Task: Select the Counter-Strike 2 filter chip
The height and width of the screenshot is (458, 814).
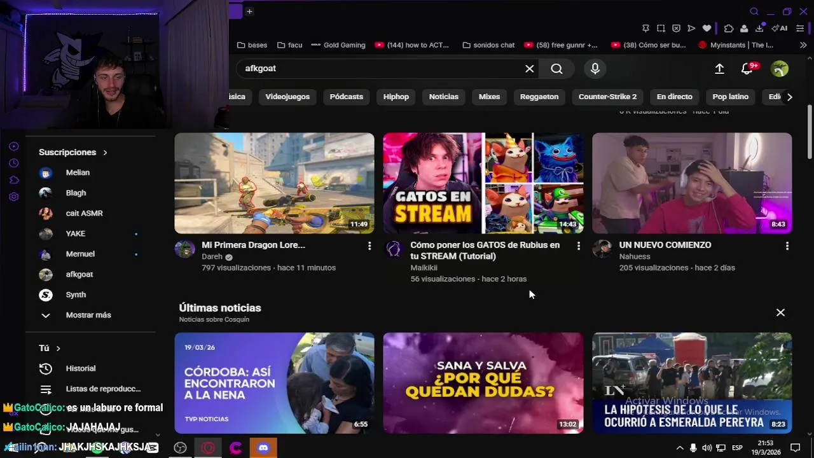Action: [607, 97]
